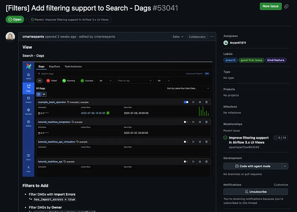Star the tutorial_taskflow_api dag

[x=200, y=162]
